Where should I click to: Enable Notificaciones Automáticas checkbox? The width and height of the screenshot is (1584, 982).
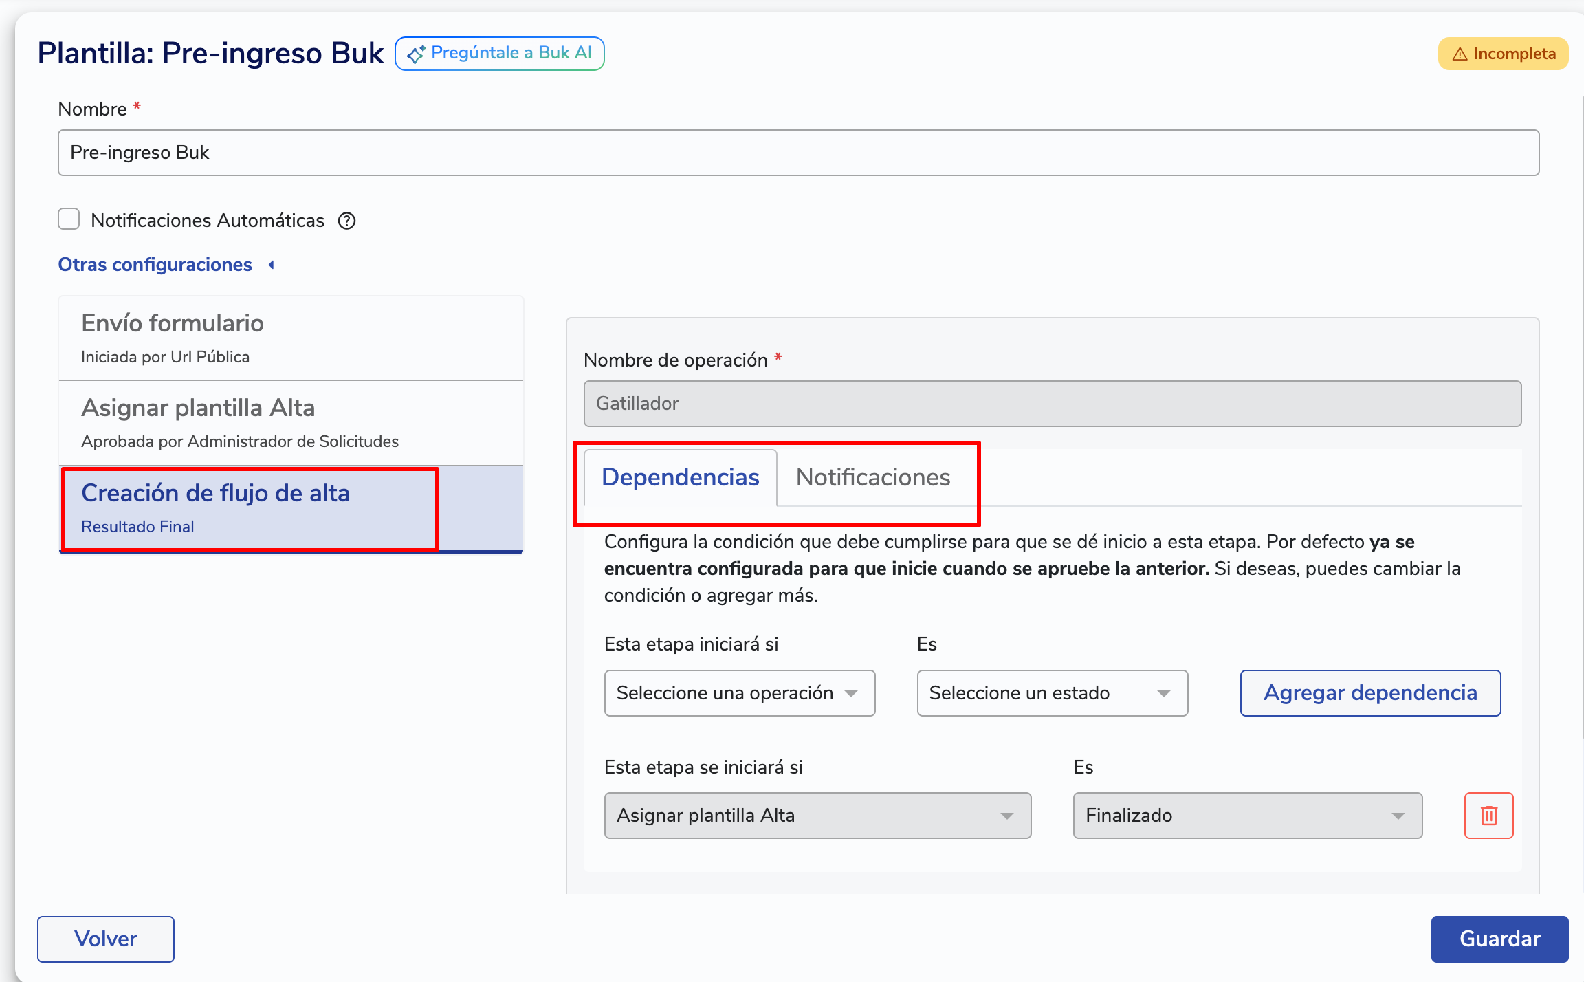[x=69, y=219]
